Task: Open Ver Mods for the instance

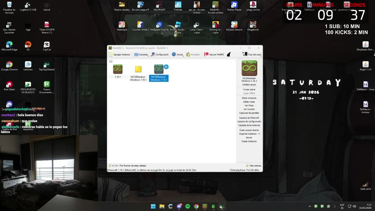Action: pos(249,105)
